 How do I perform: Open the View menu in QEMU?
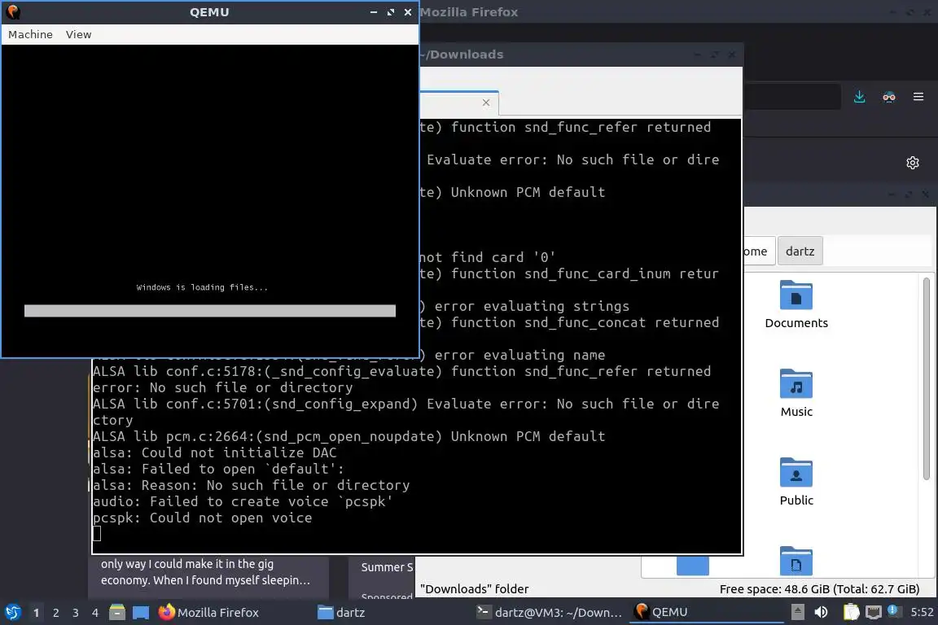click(x=78, y=35)
